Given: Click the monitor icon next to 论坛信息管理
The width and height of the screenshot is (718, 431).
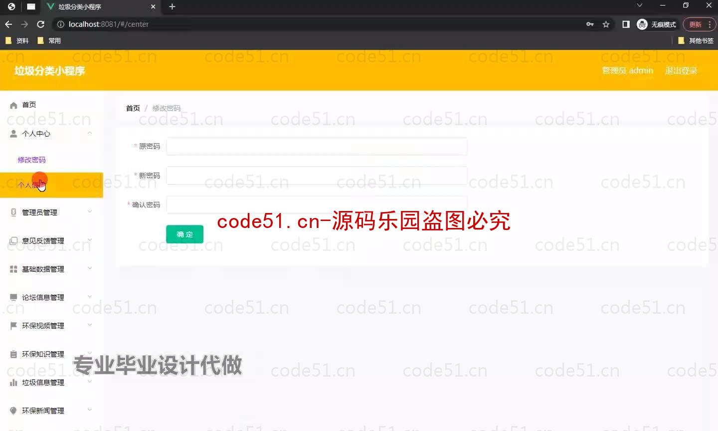Looking at the screenshot, I should (13, 298).
